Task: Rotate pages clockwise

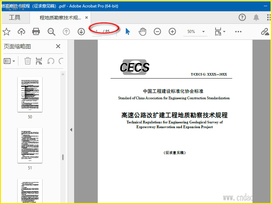Action: pyautogui.click(x=61, y=61)
